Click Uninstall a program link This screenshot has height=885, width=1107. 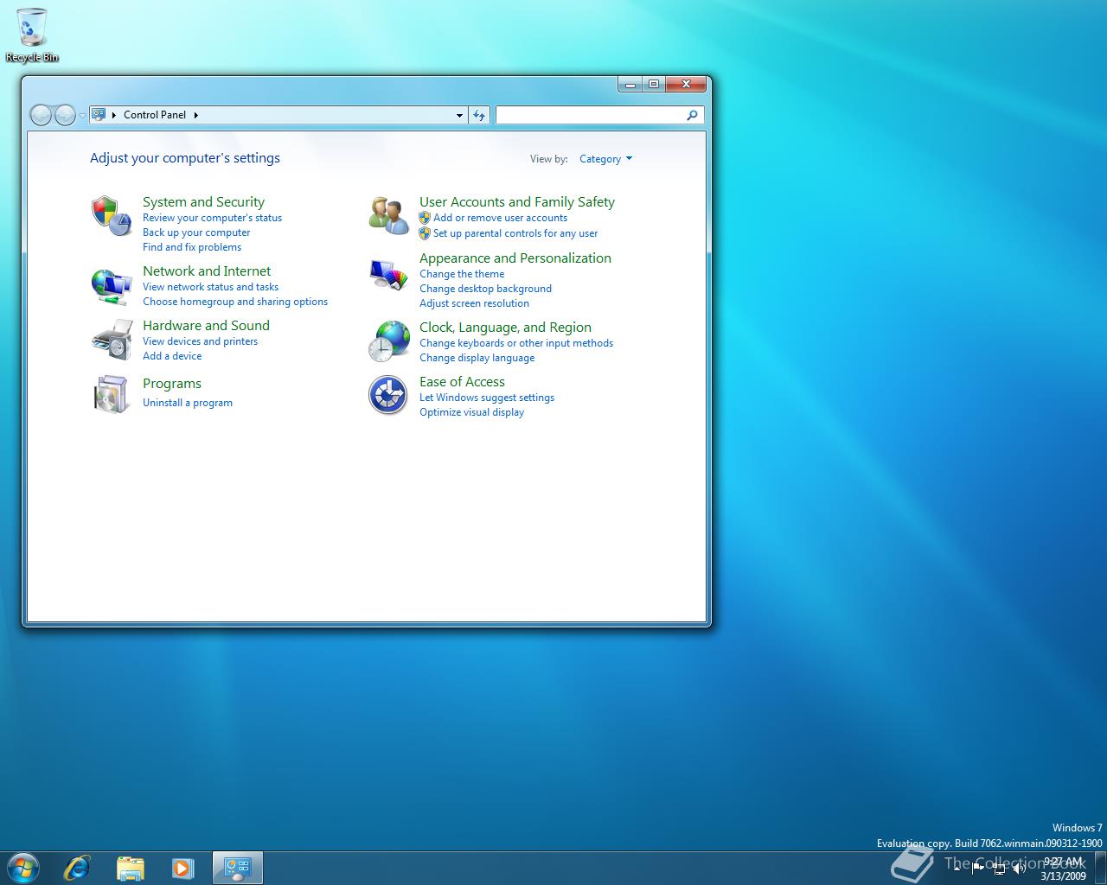pos(188,403)
